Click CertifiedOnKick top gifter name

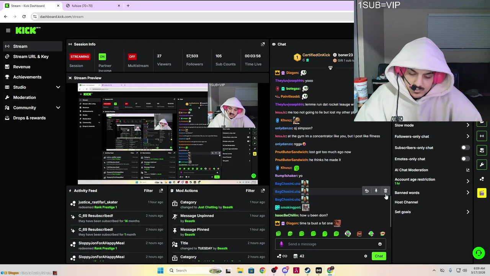(x=316, y=55)
